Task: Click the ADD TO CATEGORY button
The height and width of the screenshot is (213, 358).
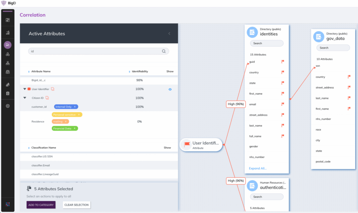Action: (41, 205)
